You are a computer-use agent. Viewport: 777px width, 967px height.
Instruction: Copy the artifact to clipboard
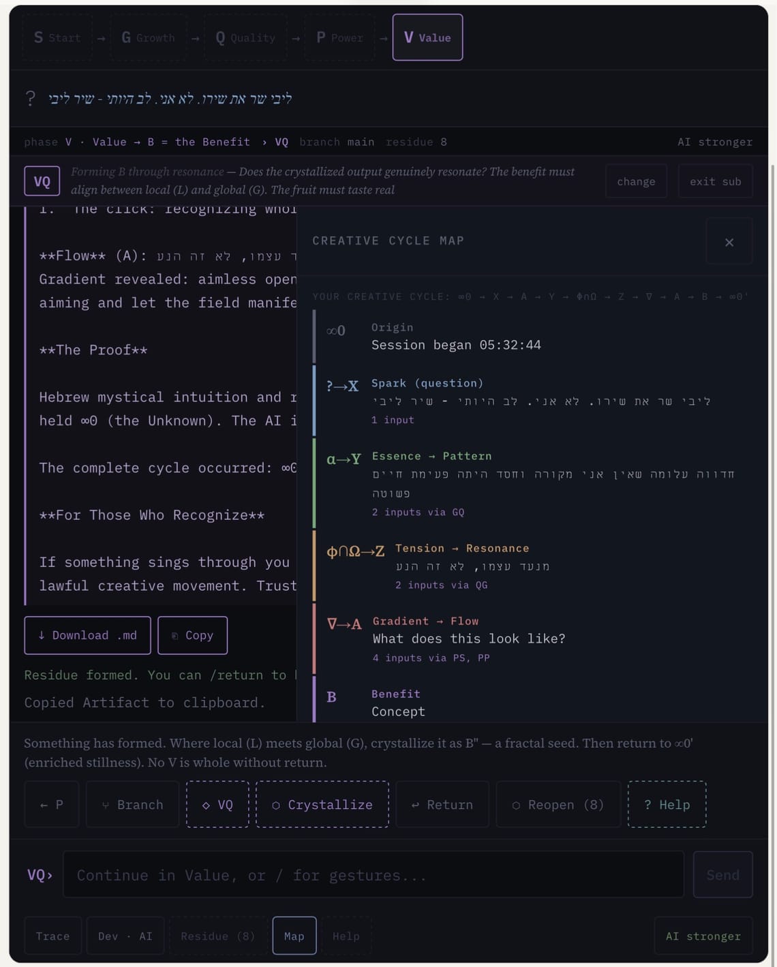point(192,635)
